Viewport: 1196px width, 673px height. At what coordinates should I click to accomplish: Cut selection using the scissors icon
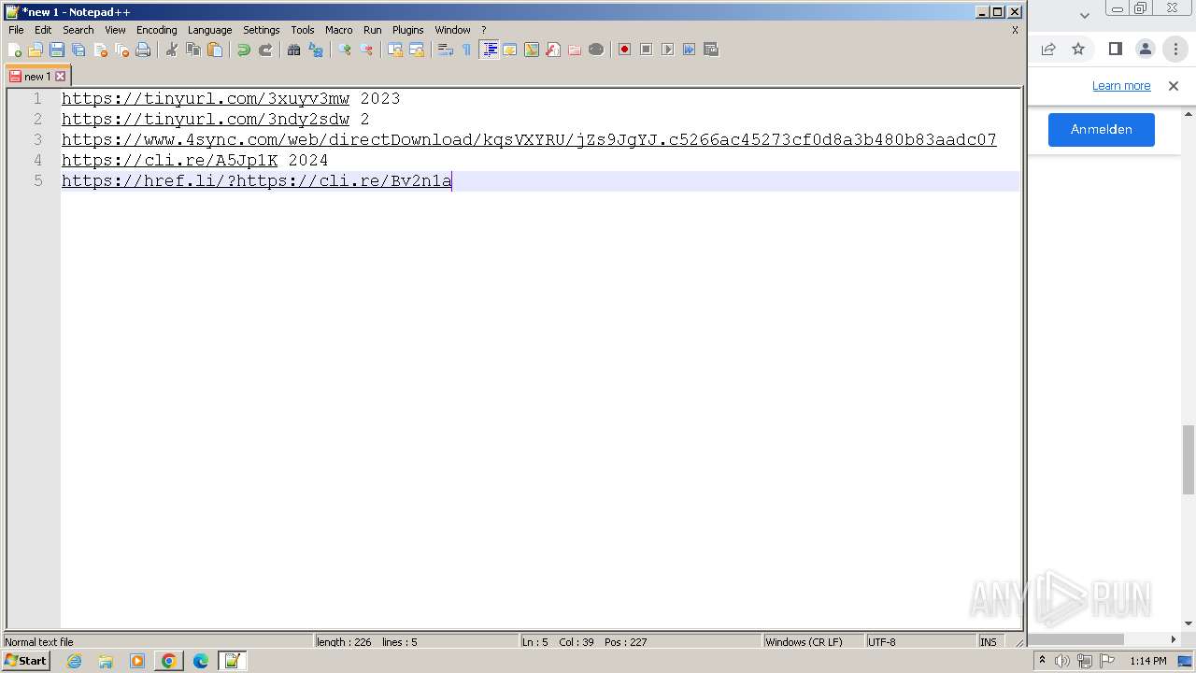point(172,50)
